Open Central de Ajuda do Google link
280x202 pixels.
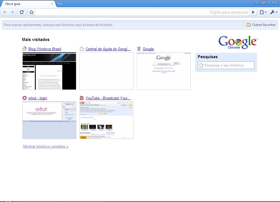point(108,49)
